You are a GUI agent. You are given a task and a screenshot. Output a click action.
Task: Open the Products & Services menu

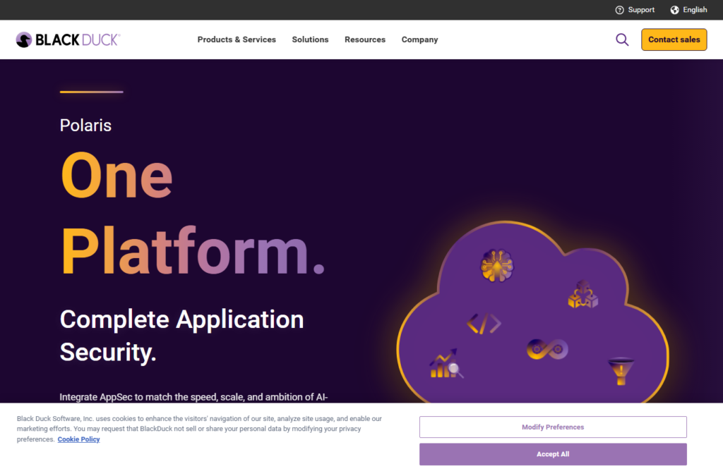pyautogui.click(x=237, y=39)
